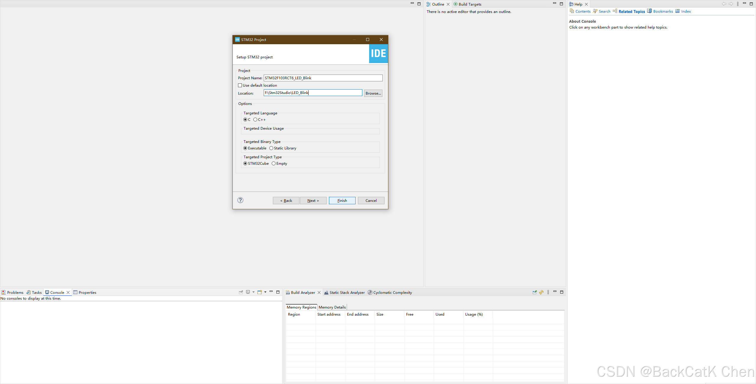The image size is (756, 384).
Task: Open Build Analyzer view menu (three dots)
Action: pos(548,292)
